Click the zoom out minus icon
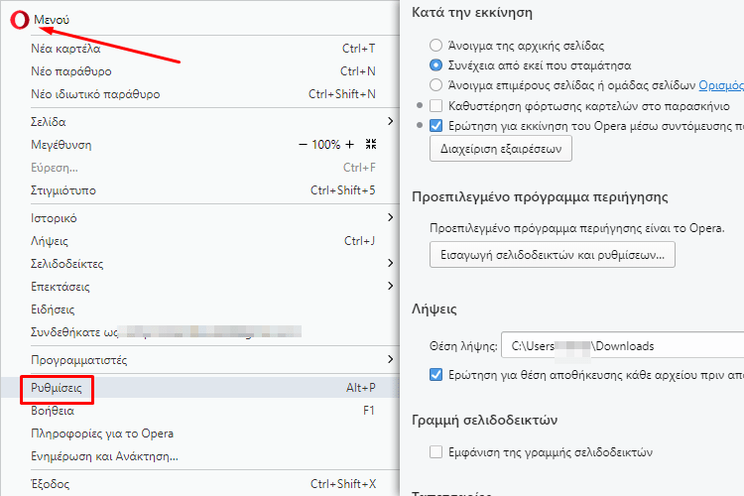Screen dimensions: 744x496 pos(303,144)
